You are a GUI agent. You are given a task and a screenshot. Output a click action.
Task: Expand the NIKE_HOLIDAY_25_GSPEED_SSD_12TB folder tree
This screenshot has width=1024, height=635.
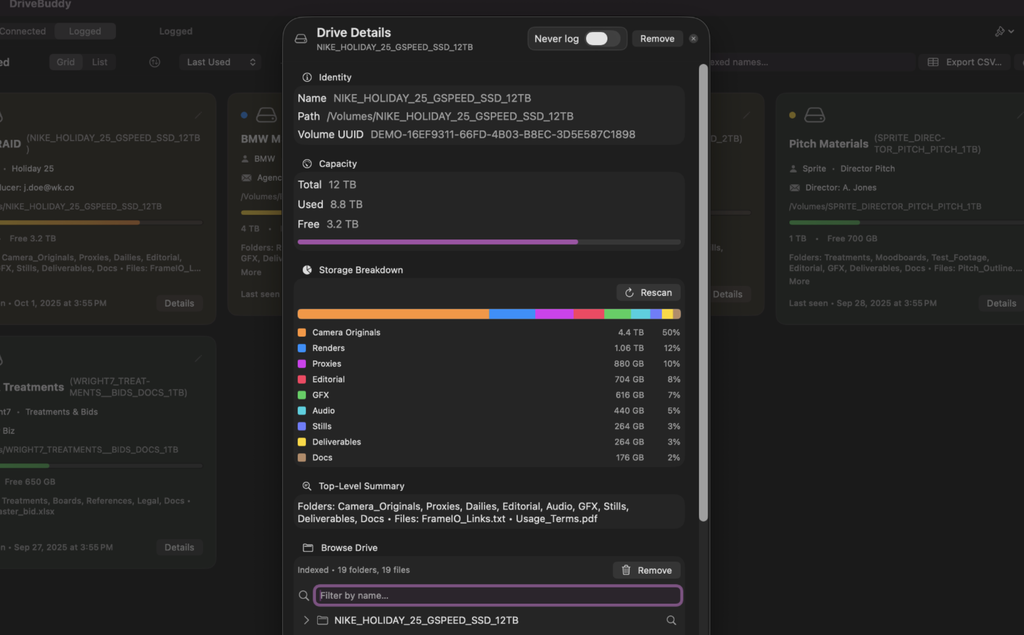306,620
